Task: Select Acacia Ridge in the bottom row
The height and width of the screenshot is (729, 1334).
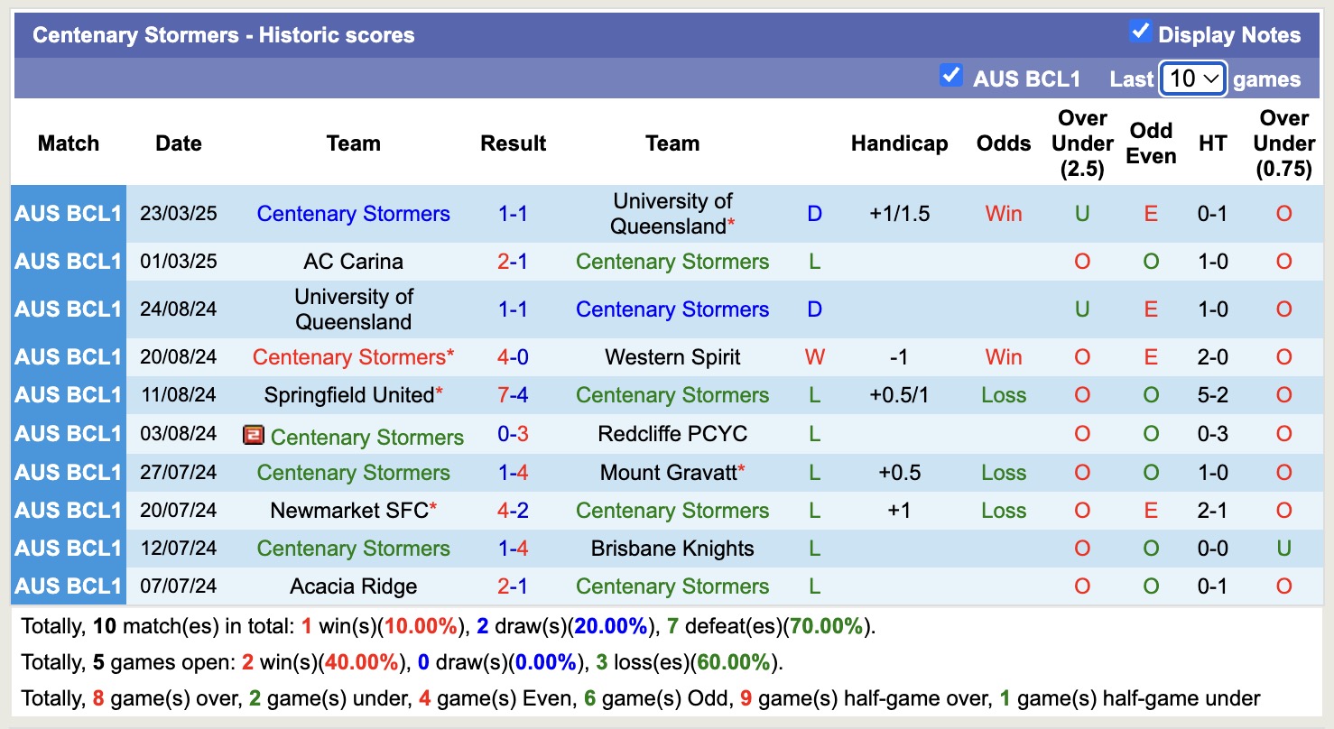Action: point(353,586)
